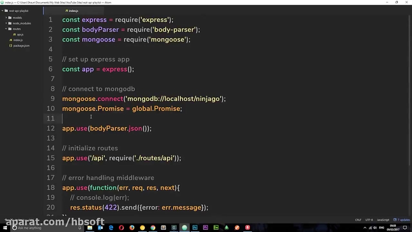The width and height of the screenshot is (412, 232).
Task: Click the JS icon beside api.js
Action: 15,34
